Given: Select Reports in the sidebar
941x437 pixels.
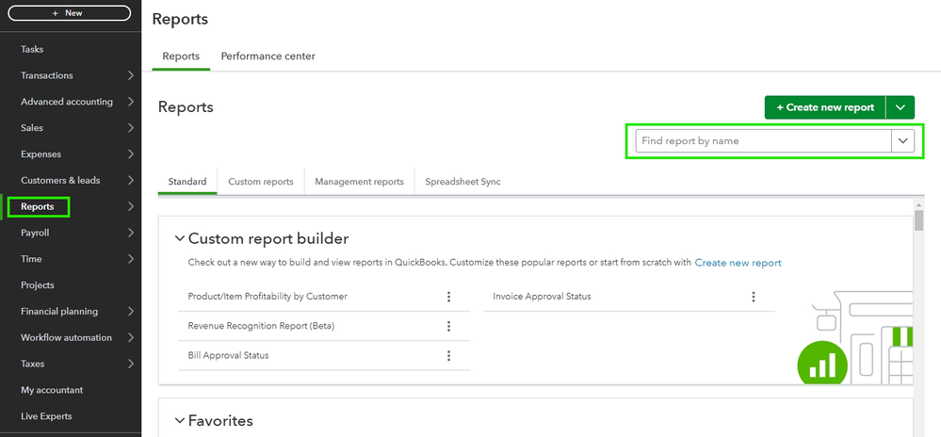Looking at the screenshot, I should (38, 206).
